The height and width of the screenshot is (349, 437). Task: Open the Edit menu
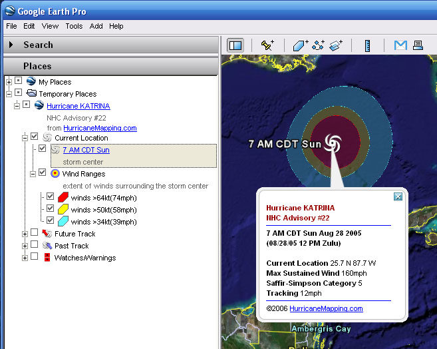tap(29, 26)
